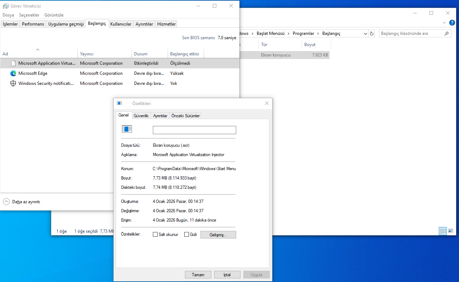Viewport: 459px width, 282px height.
Task: Switch to the Performans tab
Action: 33,24
